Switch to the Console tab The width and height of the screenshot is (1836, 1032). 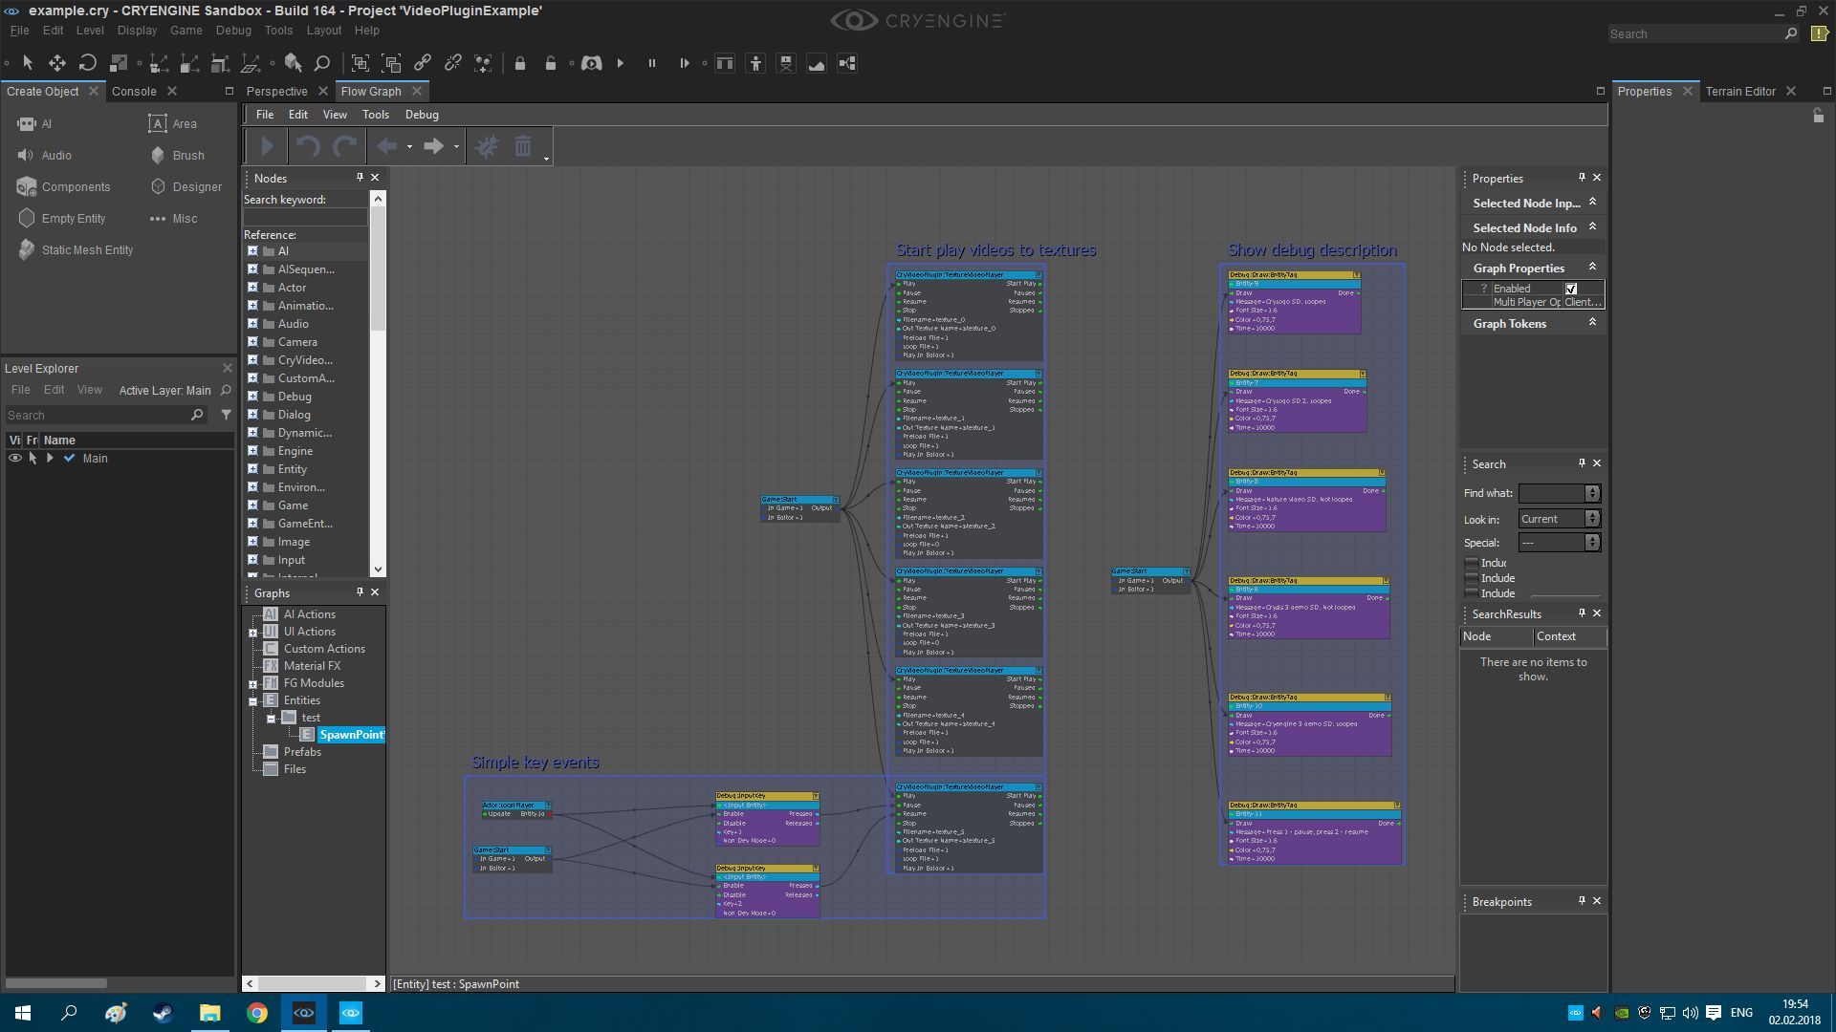point(134,92)
